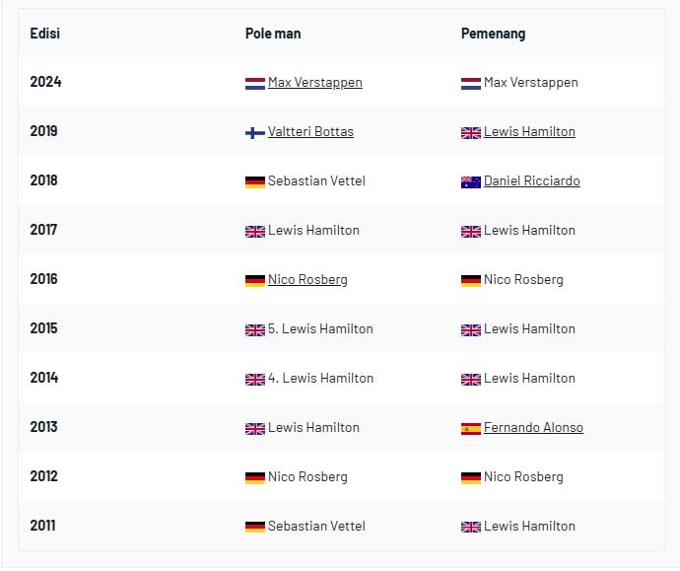
Task: Click the Australia flag beside Daniel Ricciardo
Action: [471, 182]
